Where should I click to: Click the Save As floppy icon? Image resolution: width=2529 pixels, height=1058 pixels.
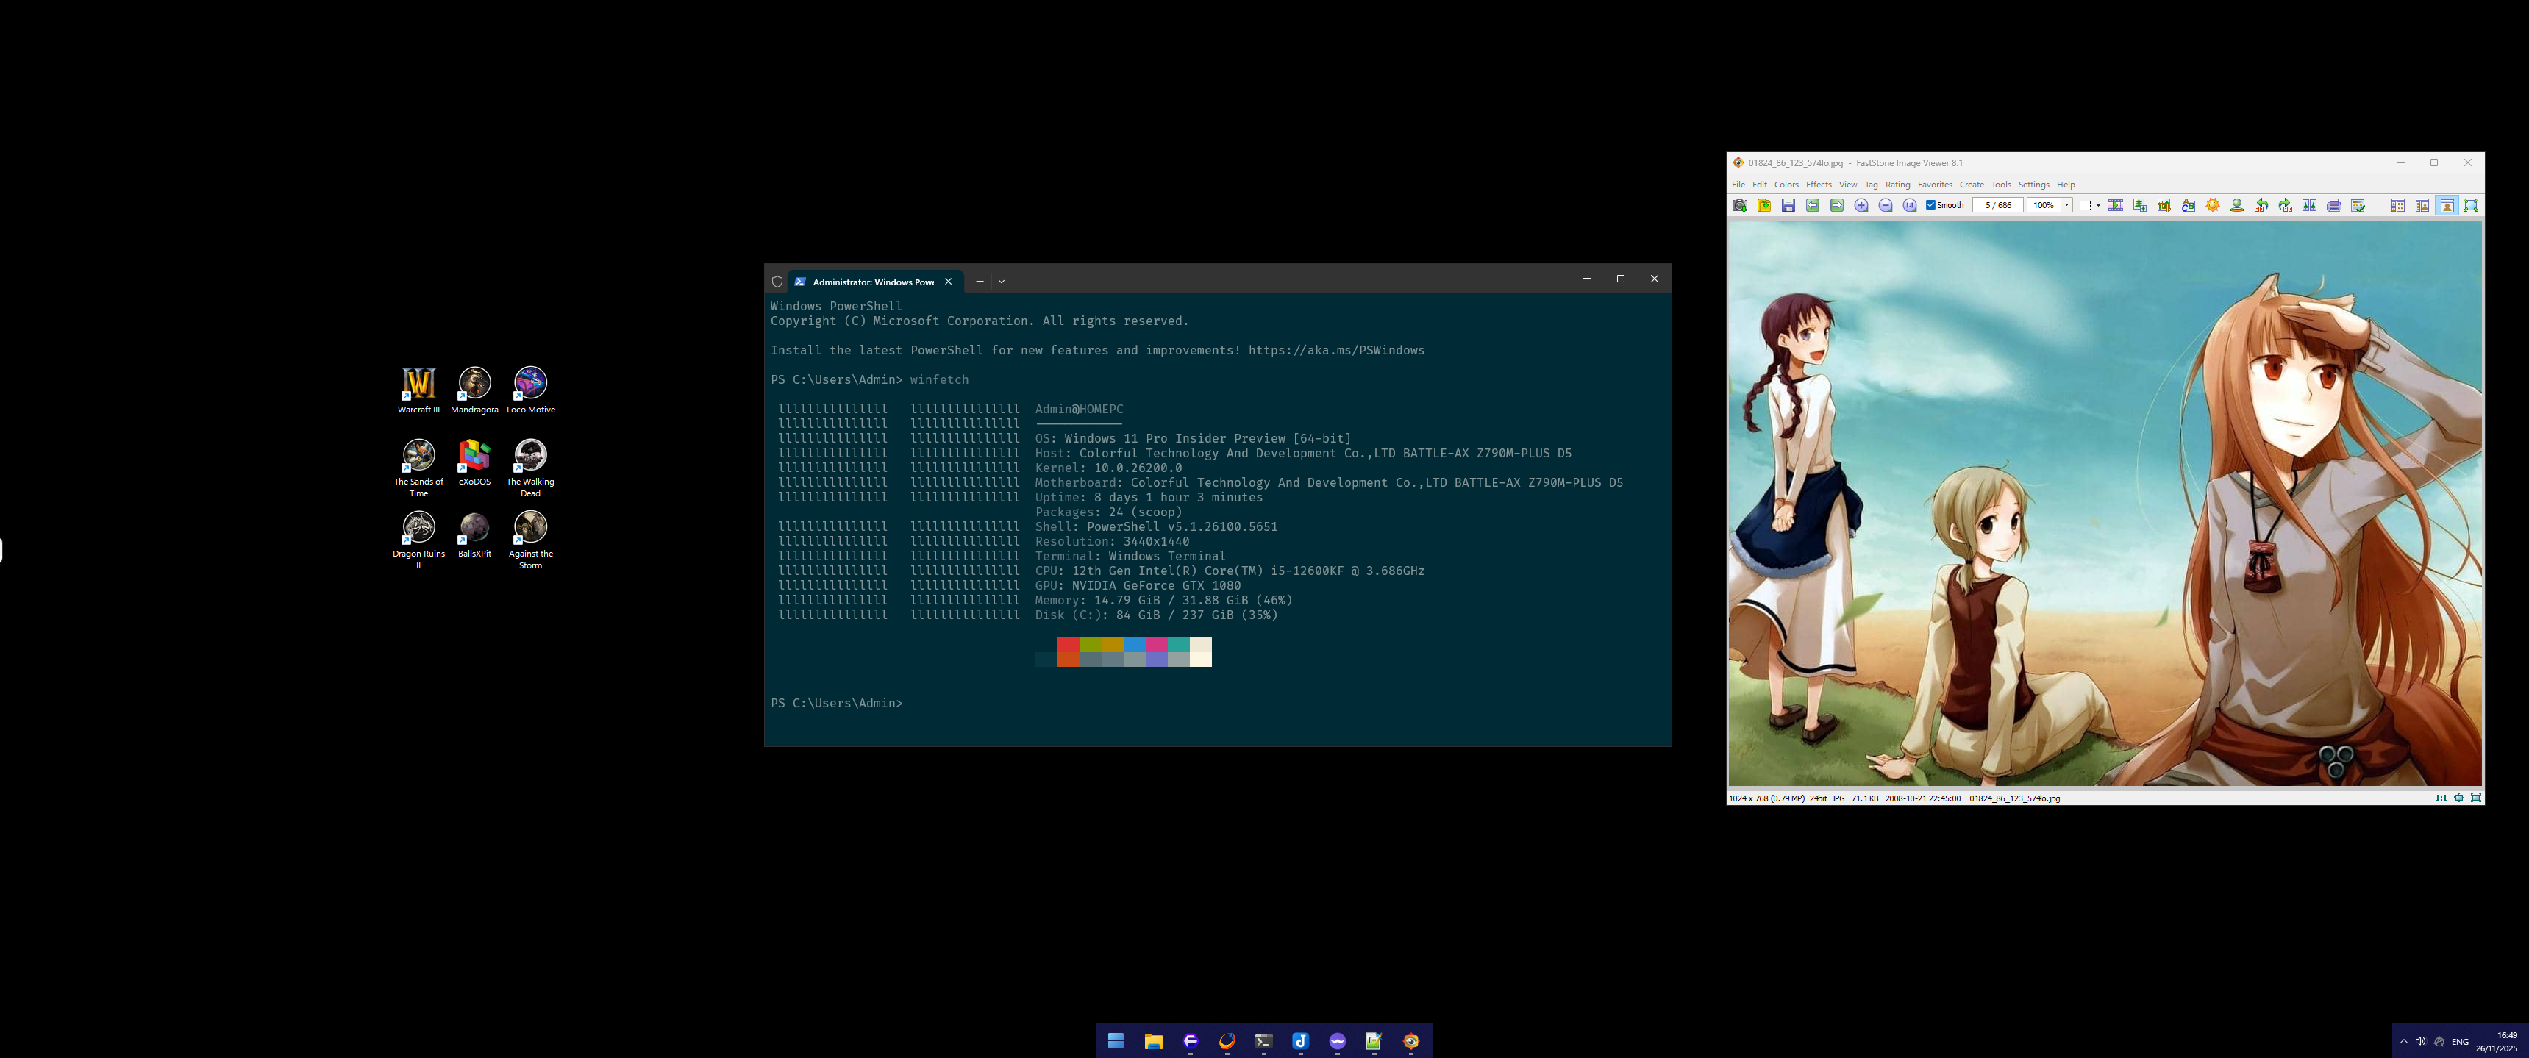(1788, 205)
